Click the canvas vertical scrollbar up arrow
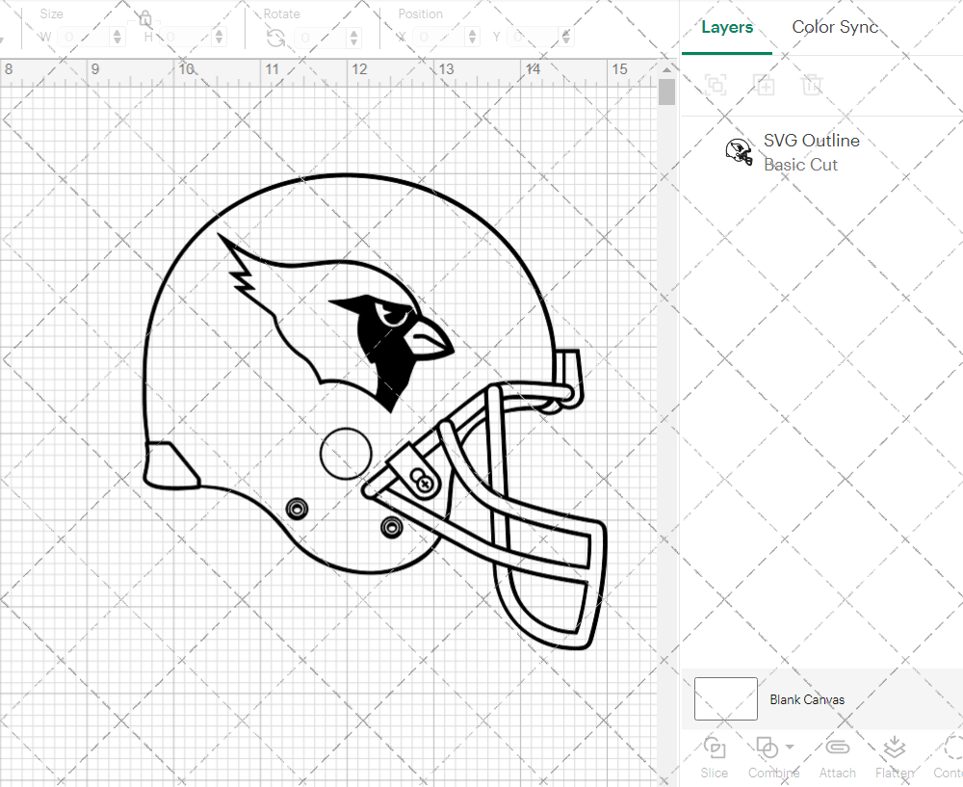Image resolution: width=963 pixels, height=787 pixels. [x=666, y=68]
